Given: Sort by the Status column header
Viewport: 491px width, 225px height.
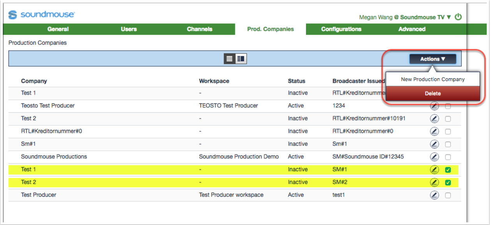Looking at the screenshot, I should (x=297, y=81).
